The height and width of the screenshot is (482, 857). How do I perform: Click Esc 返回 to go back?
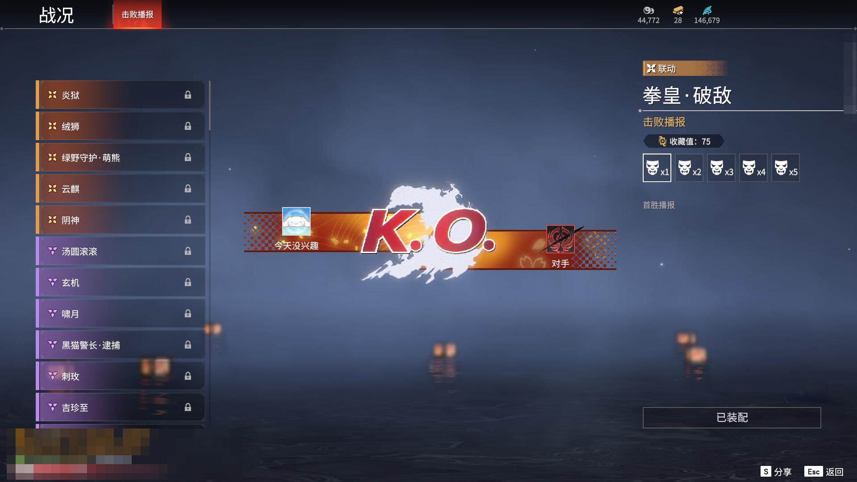[x=824, y=472]
